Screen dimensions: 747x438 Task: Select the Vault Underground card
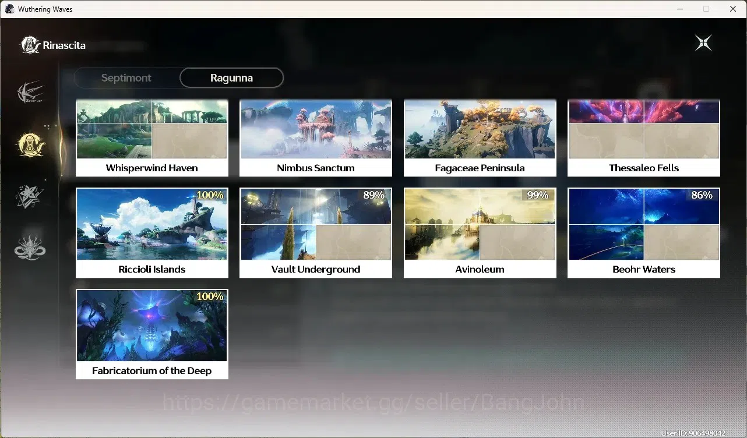click(316, 233)
